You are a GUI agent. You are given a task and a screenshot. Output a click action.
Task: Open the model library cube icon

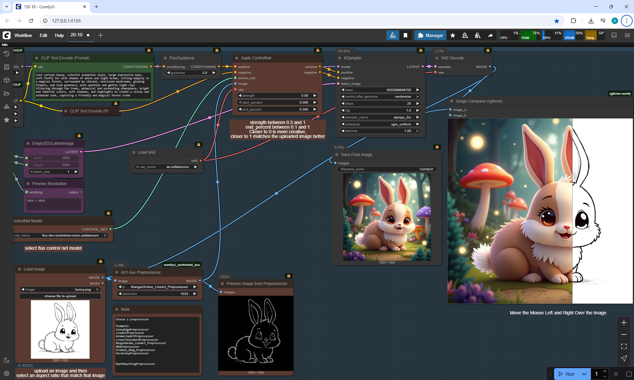coord(6,80)
